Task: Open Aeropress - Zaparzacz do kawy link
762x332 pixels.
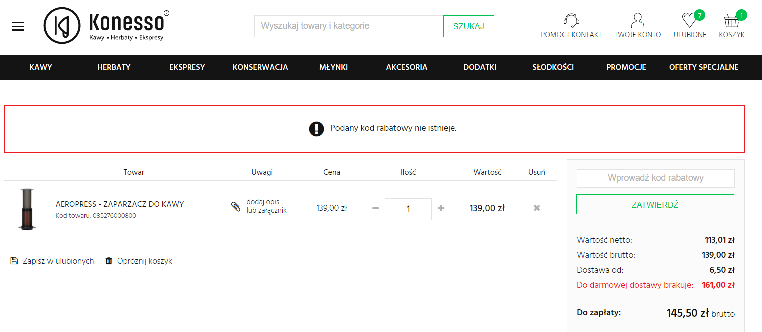Action: pos(120,204)
